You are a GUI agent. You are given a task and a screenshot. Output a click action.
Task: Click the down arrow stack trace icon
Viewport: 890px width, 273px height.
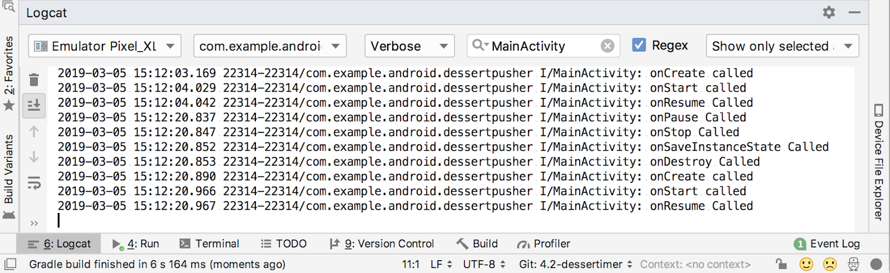[34, 157]
